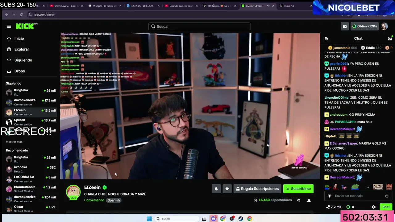Open iwobeka recommended channel
Viewport: 395px width, 222px height.
31,169
